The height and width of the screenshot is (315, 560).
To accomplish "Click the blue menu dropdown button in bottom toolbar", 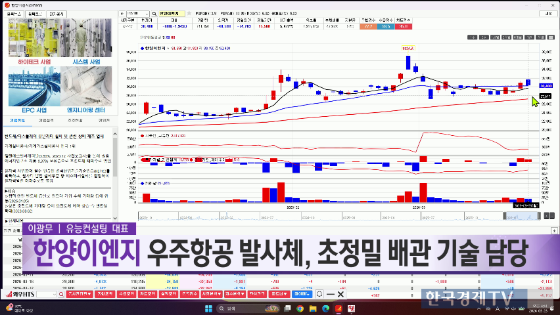I will 302,295.
